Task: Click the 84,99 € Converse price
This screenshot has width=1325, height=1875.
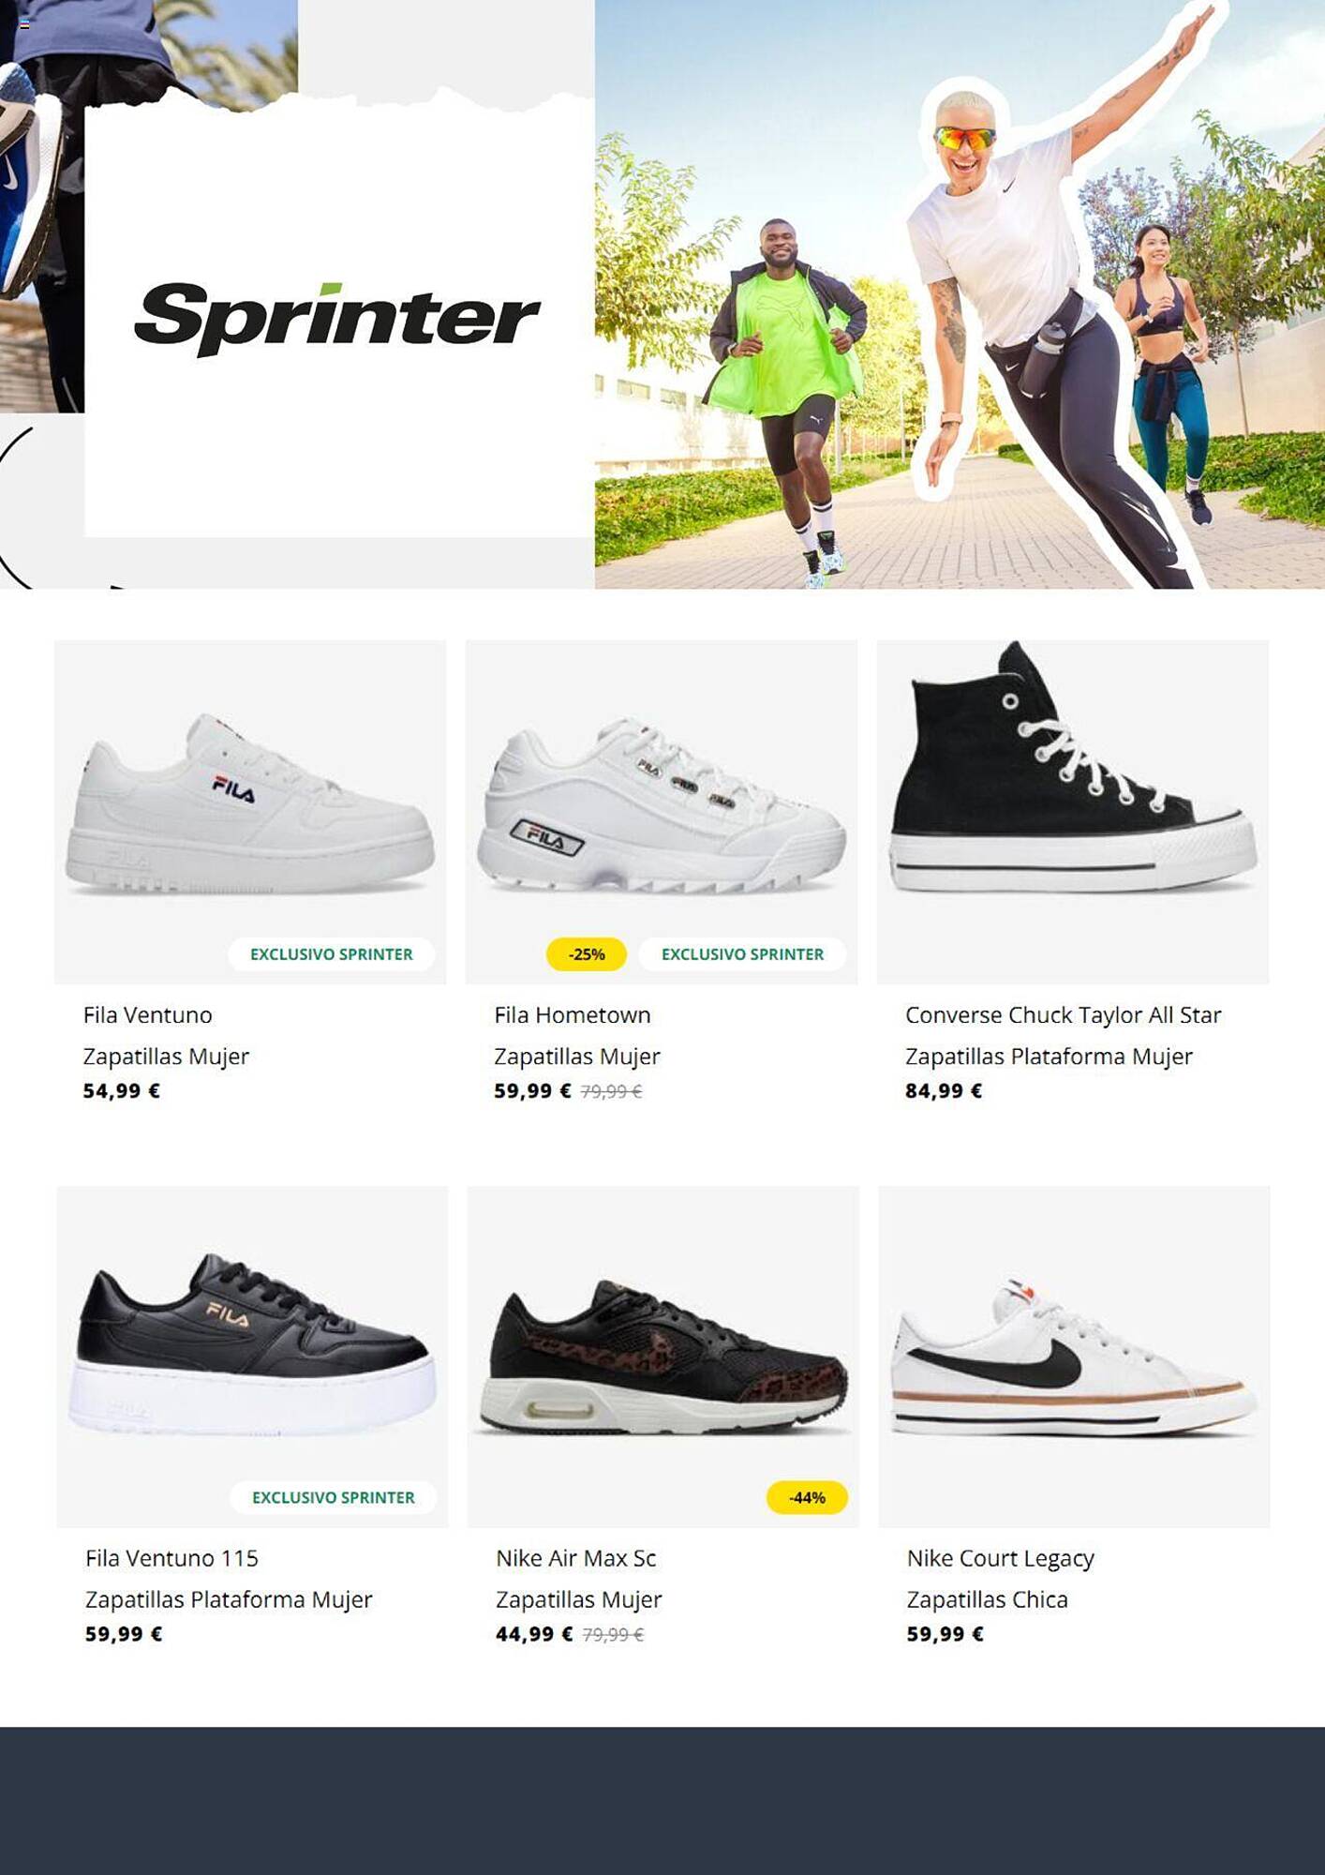Action: [x=944, y=1090]
